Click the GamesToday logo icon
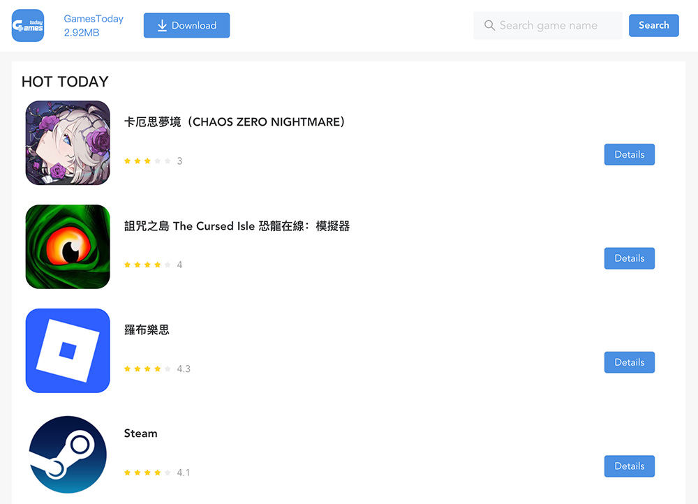Viewport: 698px width, 504px height. (28, 25)
